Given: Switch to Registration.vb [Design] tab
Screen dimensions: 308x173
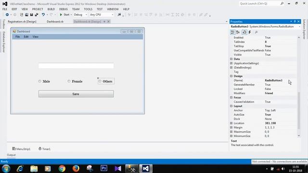Looking at the screenshot, I should 22,22.
